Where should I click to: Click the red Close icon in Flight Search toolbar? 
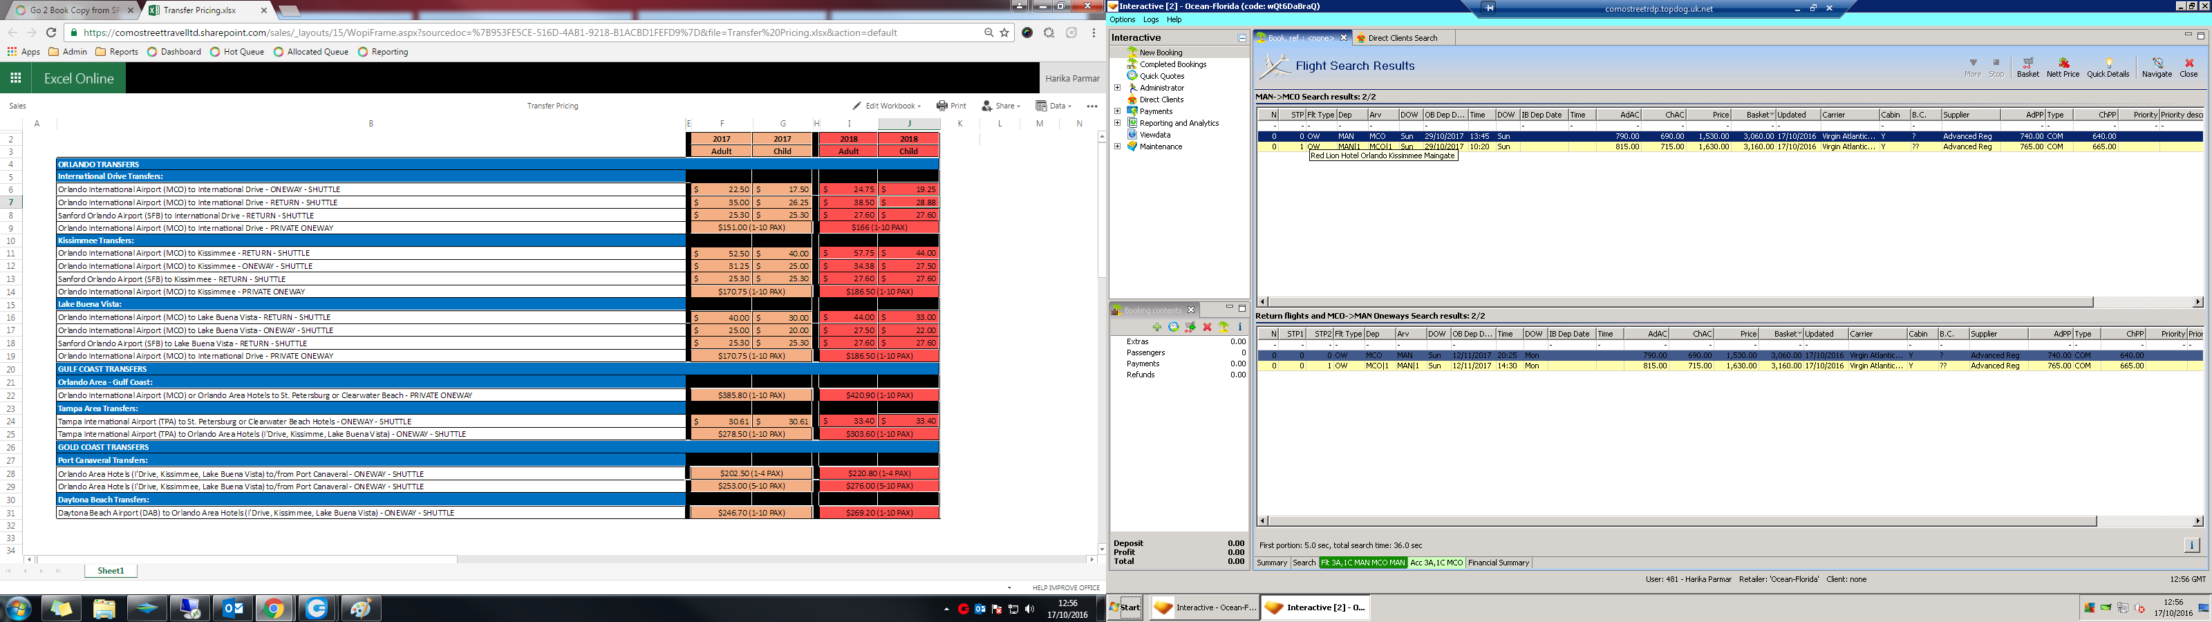pos(2188,67)
